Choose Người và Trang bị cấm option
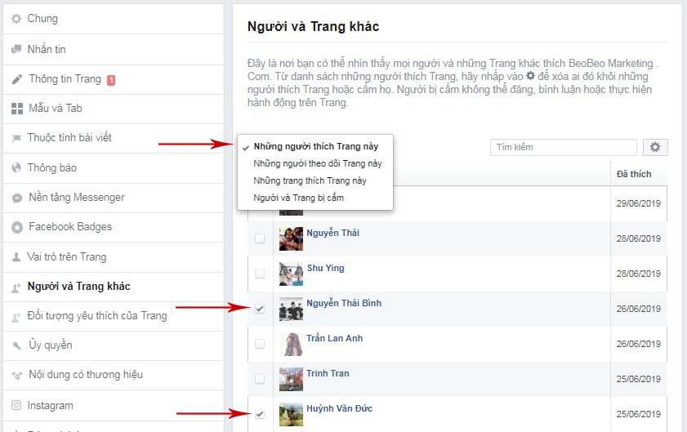Viewport: 687px width, 432px height. click(298, 198)
